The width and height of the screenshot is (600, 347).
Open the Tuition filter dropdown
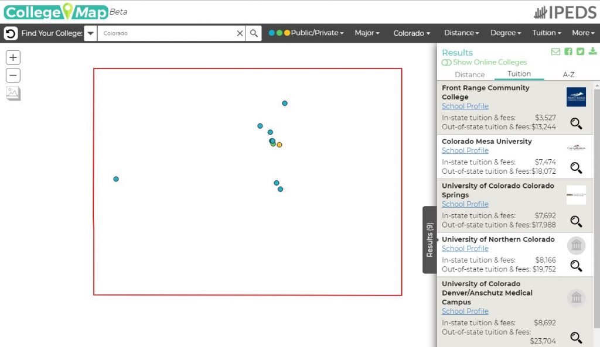tap(546, 33)
